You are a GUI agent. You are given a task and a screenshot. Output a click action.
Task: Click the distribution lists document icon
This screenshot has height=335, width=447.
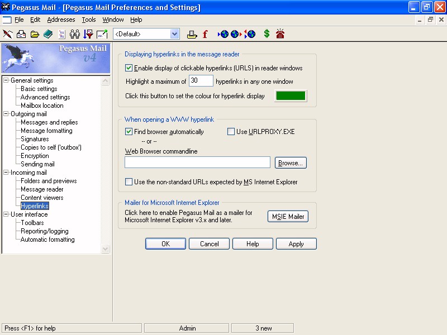click(61, 34)
